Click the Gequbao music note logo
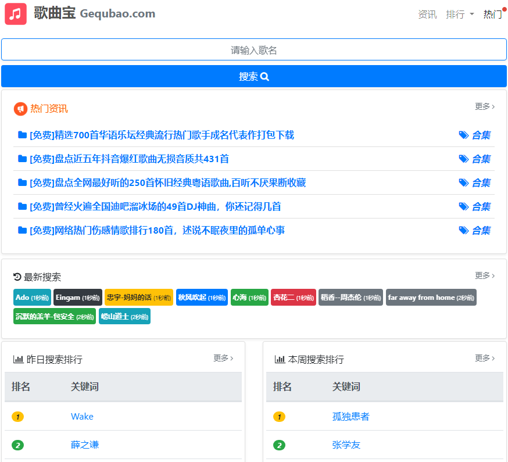This screenshot has width=508, height=462. (x=16, y=14)
